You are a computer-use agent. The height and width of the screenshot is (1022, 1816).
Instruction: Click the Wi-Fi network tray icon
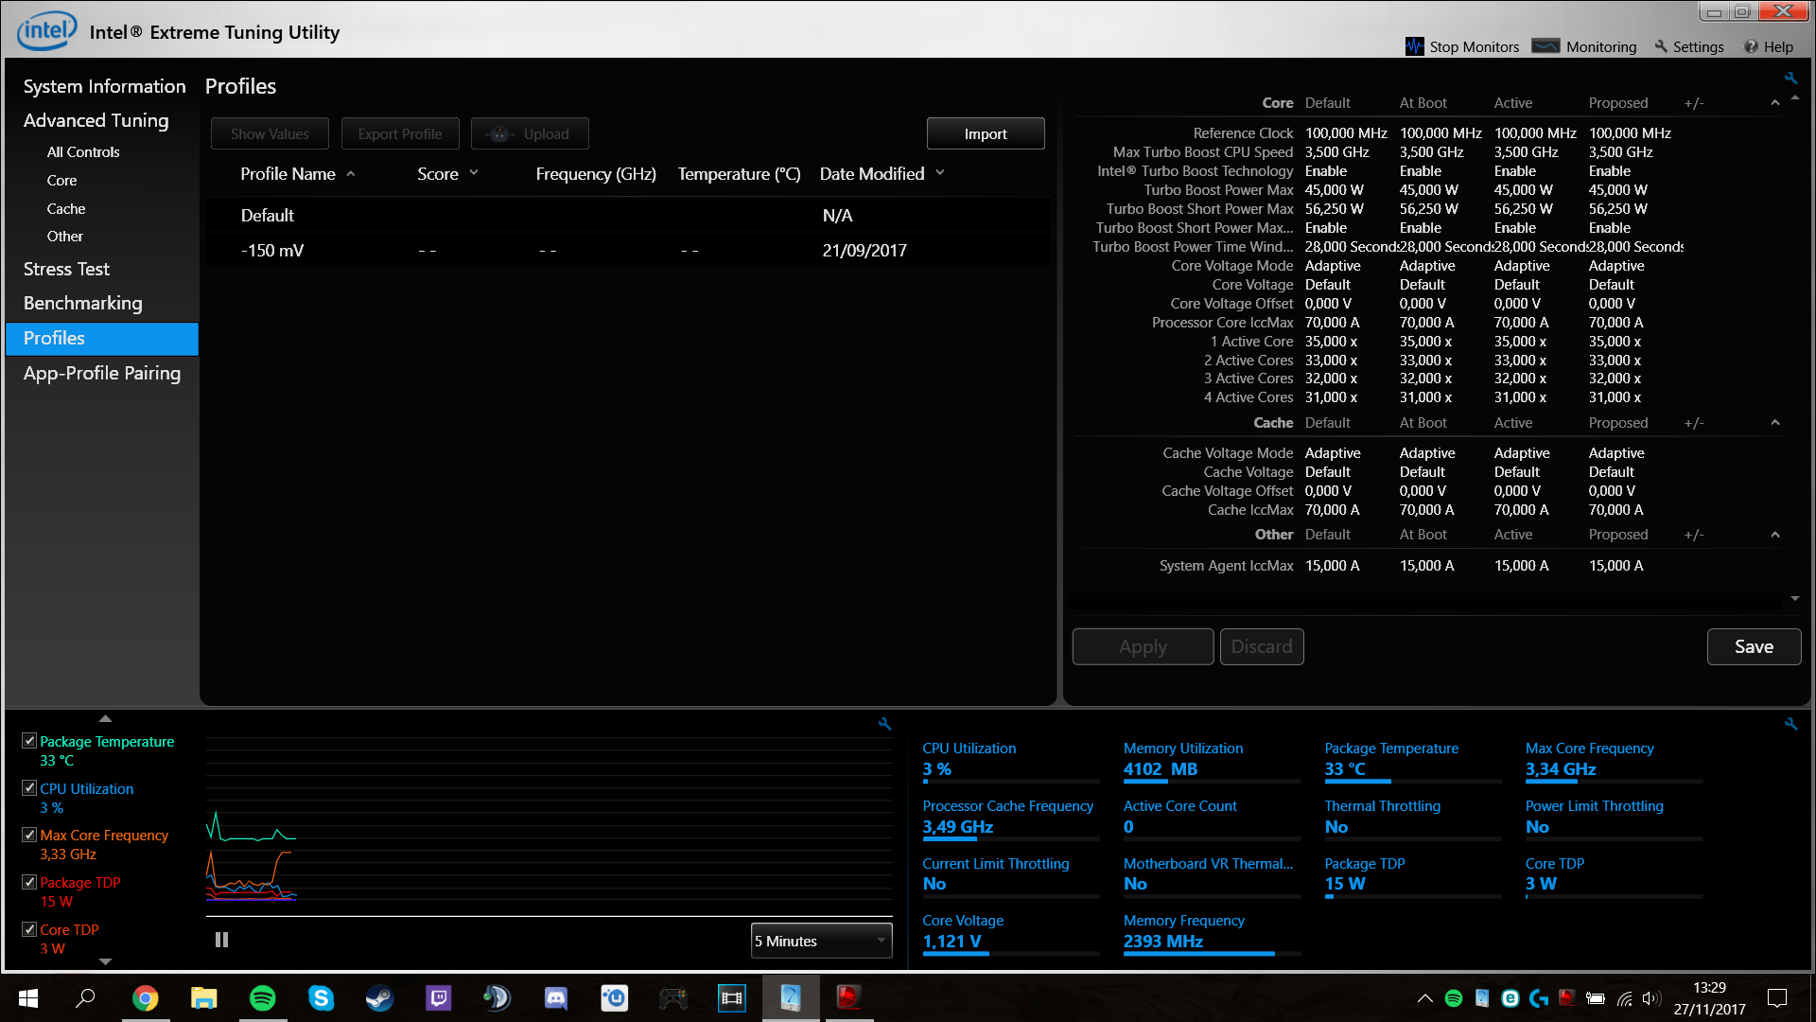pos(1624,998)
